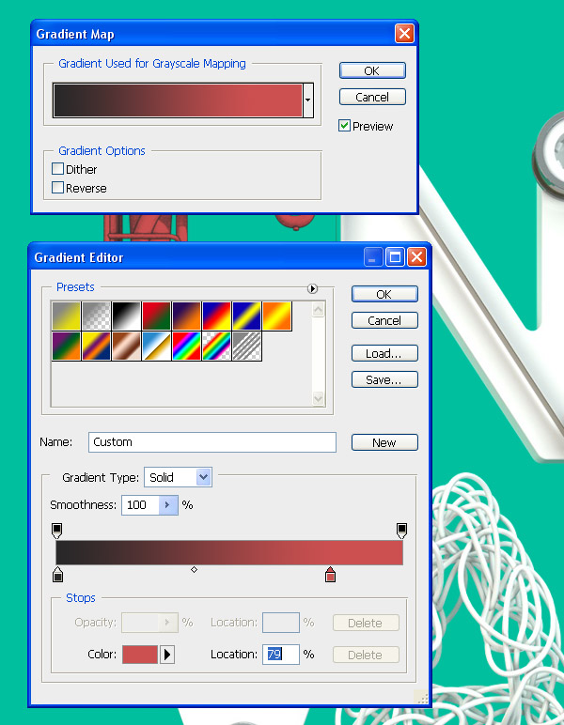
Task: Select the blue, yellow, blue gradient preset
Action: coord(246,316)
